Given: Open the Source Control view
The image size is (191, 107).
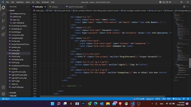Looking at the screenshot, I should click(3, 21).
